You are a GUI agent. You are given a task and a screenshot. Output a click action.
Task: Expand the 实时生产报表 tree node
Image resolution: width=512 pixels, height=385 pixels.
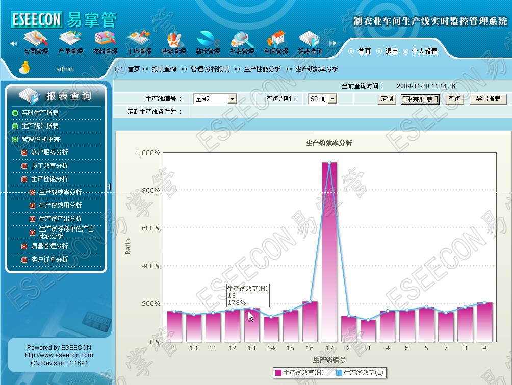point(15,113)
